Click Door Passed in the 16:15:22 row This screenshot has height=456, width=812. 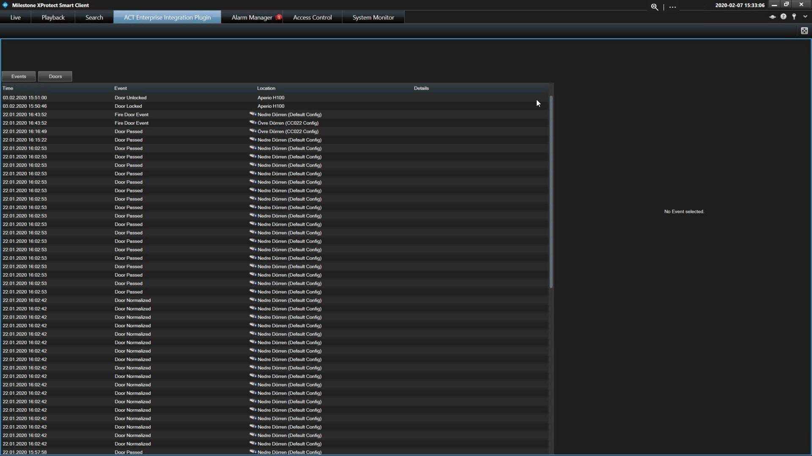click(129, 140)
